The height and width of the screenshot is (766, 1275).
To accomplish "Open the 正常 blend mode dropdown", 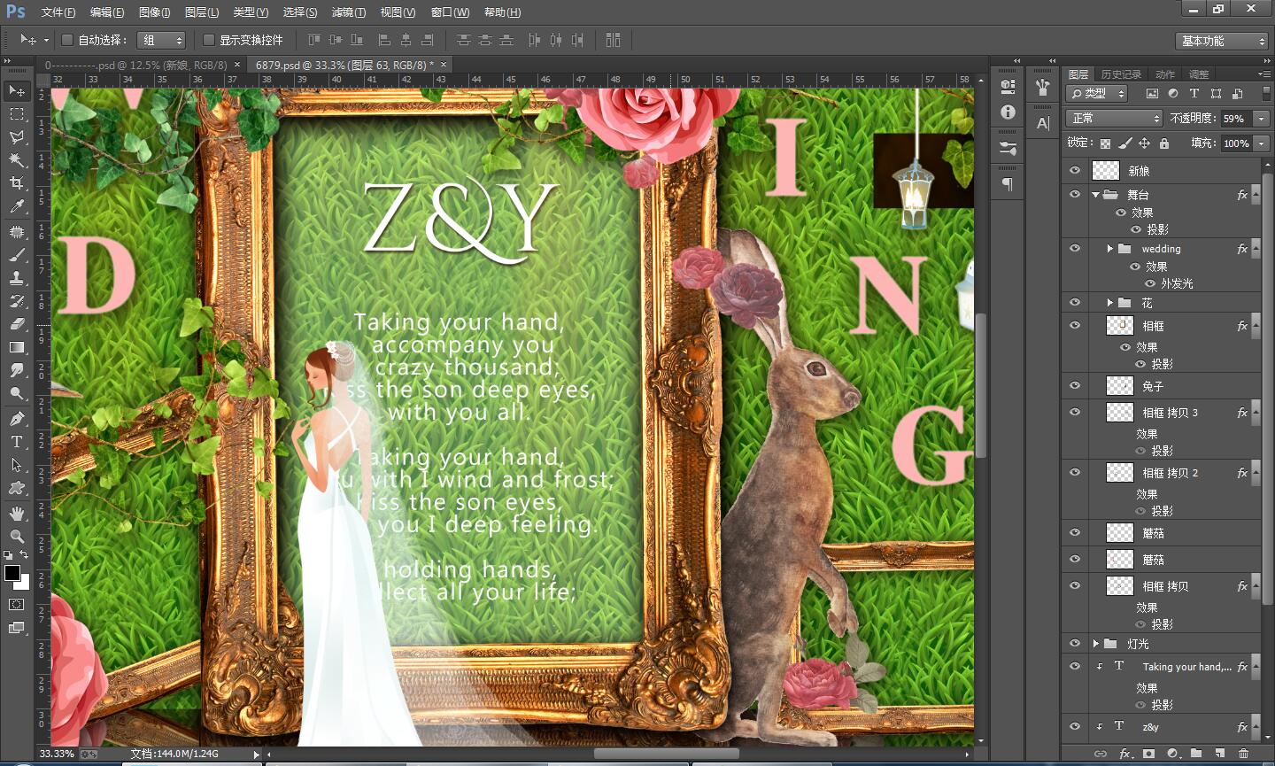I will click(1114, 118).
